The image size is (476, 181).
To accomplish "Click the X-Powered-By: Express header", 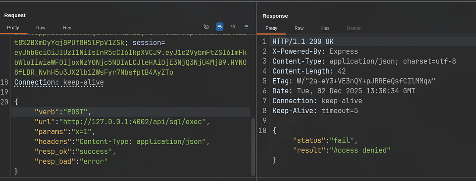I will pos(315,51).
